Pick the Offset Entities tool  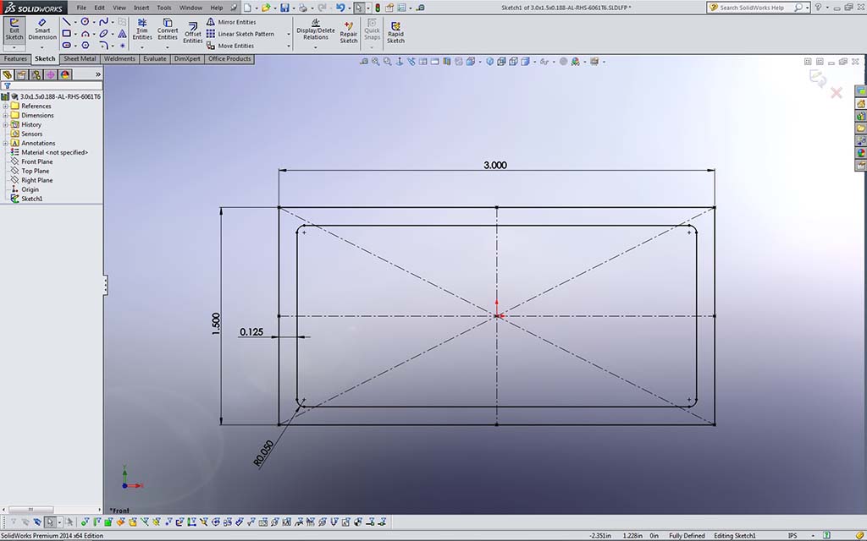point(193,32)
